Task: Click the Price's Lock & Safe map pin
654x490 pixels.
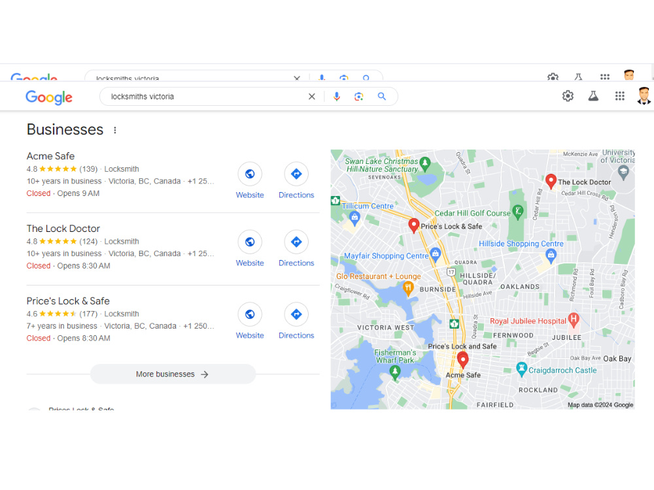Action: tap(413, 225)
